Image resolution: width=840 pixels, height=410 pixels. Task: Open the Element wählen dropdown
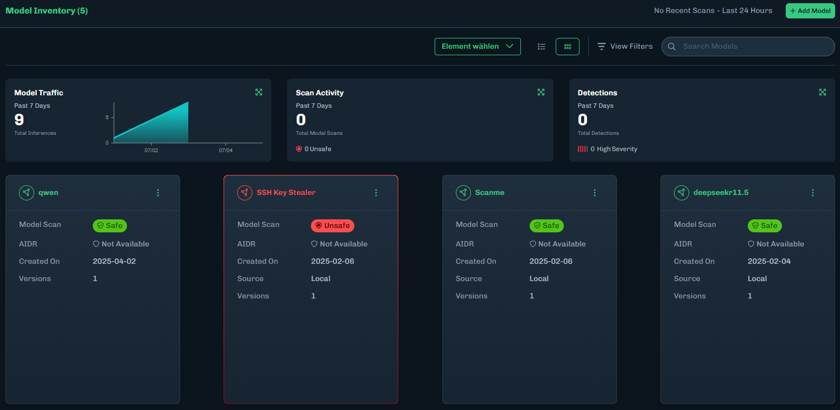(x=478, y=47)
